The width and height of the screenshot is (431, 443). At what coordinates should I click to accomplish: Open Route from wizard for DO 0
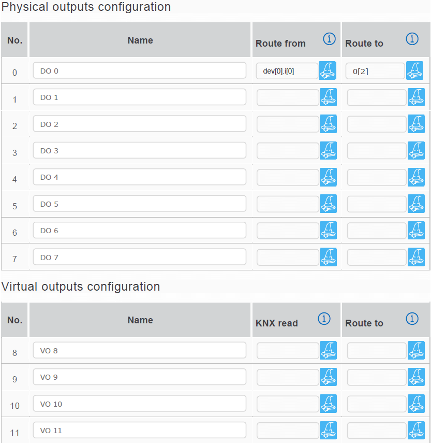point(327,70)
